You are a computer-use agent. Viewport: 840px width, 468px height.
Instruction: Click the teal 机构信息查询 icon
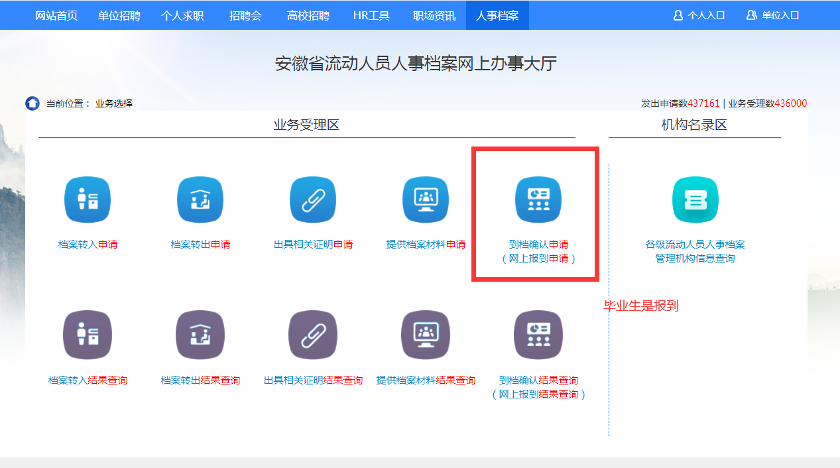click(695, 200)
